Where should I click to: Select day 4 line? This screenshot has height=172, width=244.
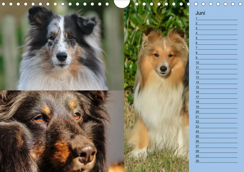pyautogui.click(x=216, y=33)
